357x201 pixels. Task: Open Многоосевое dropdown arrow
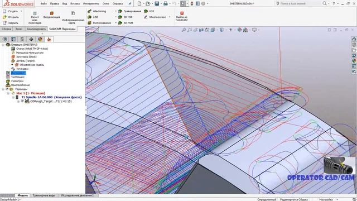point(170,17)
